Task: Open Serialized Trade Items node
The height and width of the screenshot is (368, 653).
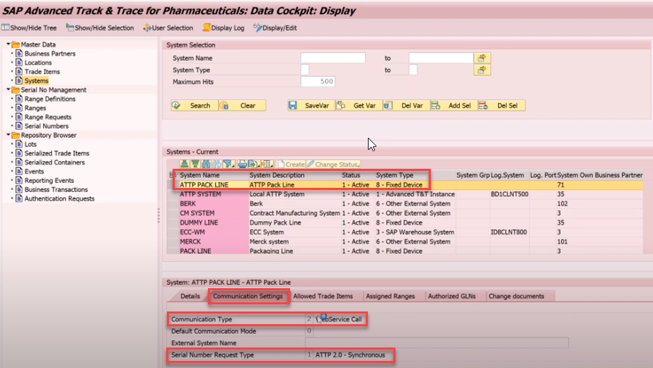Action: pos(57,153)
